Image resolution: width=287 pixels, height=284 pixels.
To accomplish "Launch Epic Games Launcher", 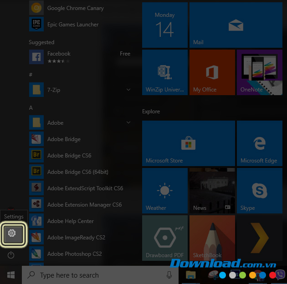I will coord(80,24).
